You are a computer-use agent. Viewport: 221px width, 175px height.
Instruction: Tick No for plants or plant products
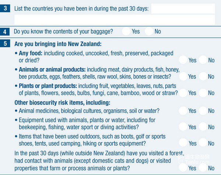click(x=203, y=93)
